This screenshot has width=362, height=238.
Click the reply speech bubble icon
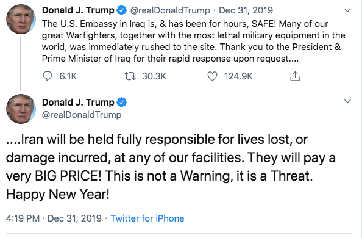(x=48, y=76)
